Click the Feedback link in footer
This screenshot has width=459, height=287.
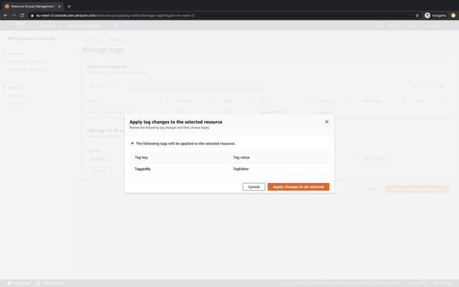pyautogui.click(x=22, y=283)
